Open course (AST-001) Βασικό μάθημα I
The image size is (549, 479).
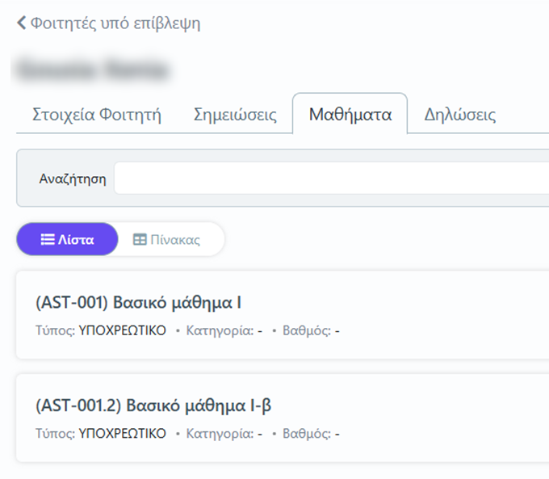point(139,303)
